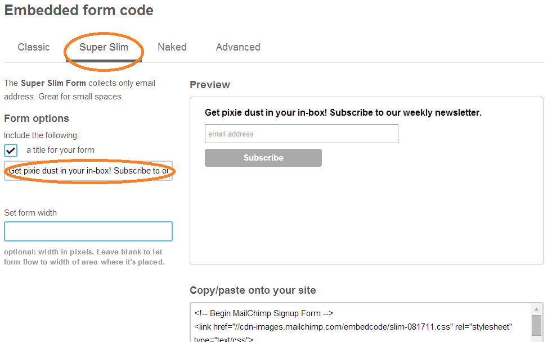
Task: Switch to the Classic tab
Action: click(x=34, y=47)
